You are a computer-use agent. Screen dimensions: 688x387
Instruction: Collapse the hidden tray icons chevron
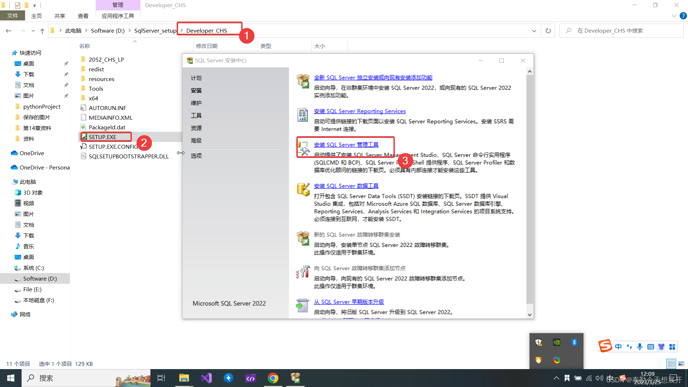556,378
